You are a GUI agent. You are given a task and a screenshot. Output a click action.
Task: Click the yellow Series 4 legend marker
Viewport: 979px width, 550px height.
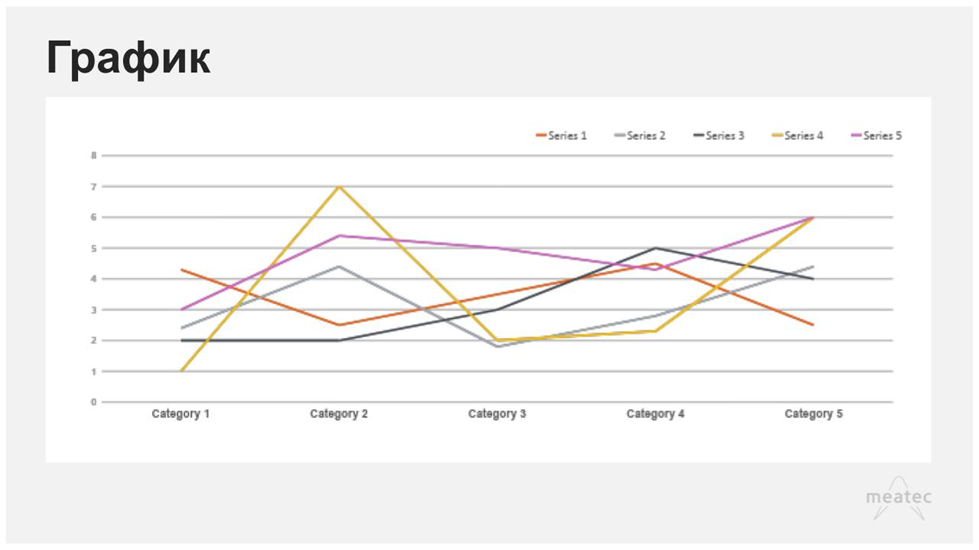[777, 136]
